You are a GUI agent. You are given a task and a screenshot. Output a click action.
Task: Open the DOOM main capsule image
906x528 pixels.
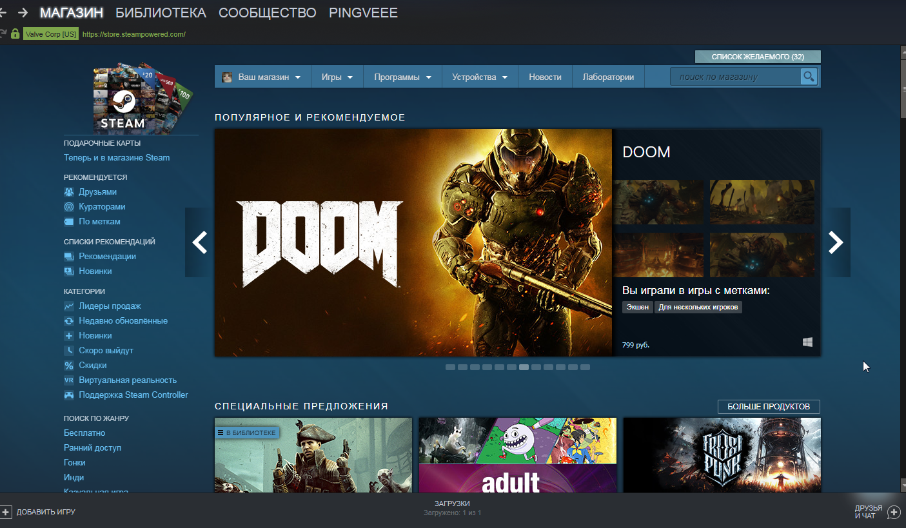pyautogui.click(x=413, y=242)
